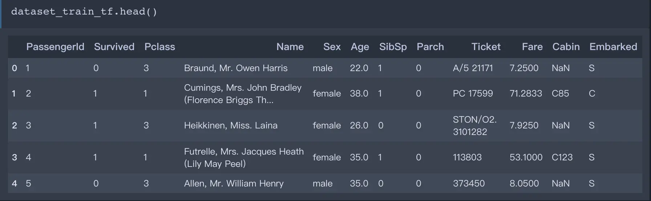This screenshot has height=201, width=651.
Task: Select the SibSp column header
Action: (x=393, y=47)
